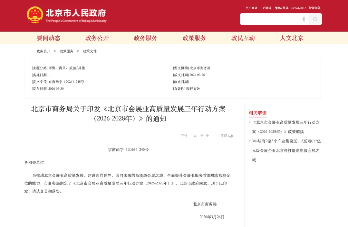Set font size to 大

point(195,136)
